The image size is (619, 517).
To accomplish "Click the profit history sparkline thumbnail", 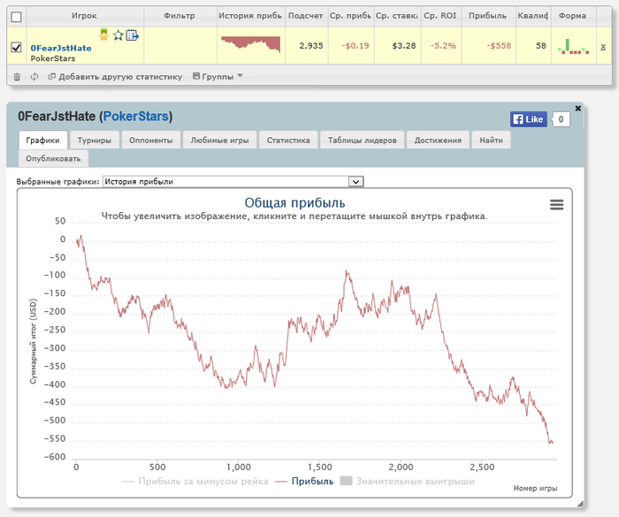I will point(250,44).
